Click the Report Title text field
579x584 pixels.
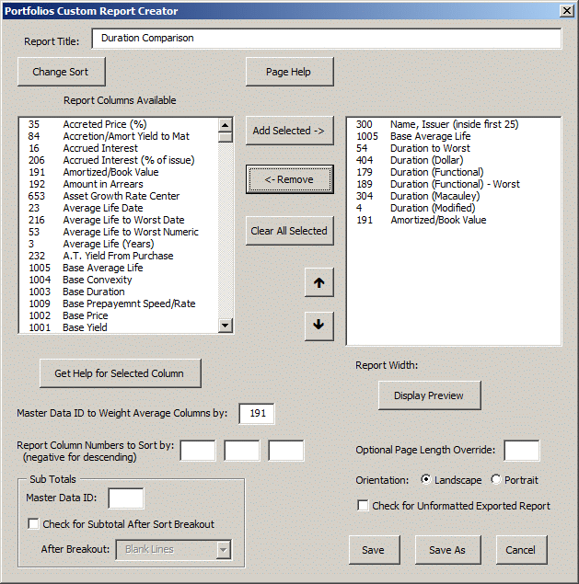click(326, 39)
